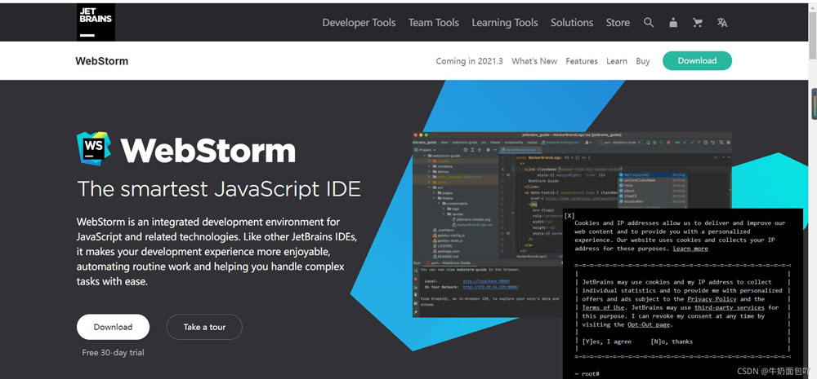Click the WebStorm IDE screenshot image
This screenshot has width=817, height=379.
click(x=572, y=224)
